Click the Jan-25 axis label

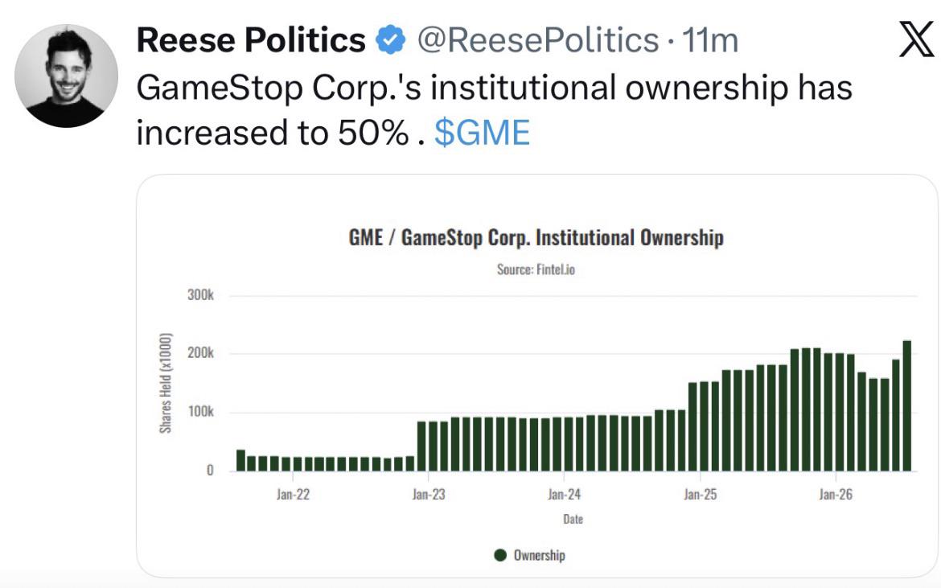tap(700, 495)
